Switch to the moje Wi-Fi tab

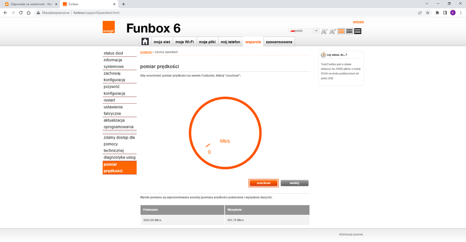(x=185, y=42)
